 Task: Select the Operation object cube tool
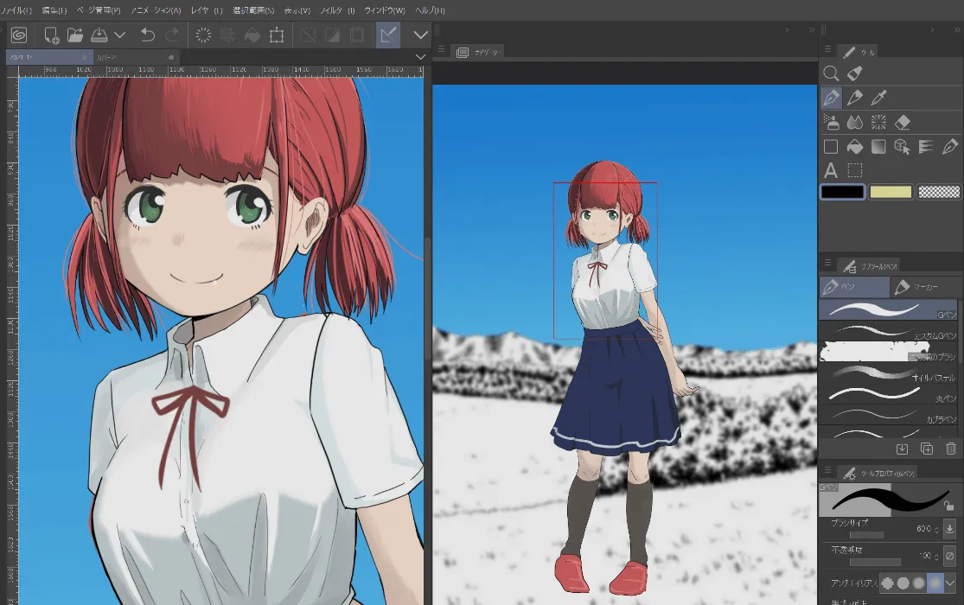(902, 146)
